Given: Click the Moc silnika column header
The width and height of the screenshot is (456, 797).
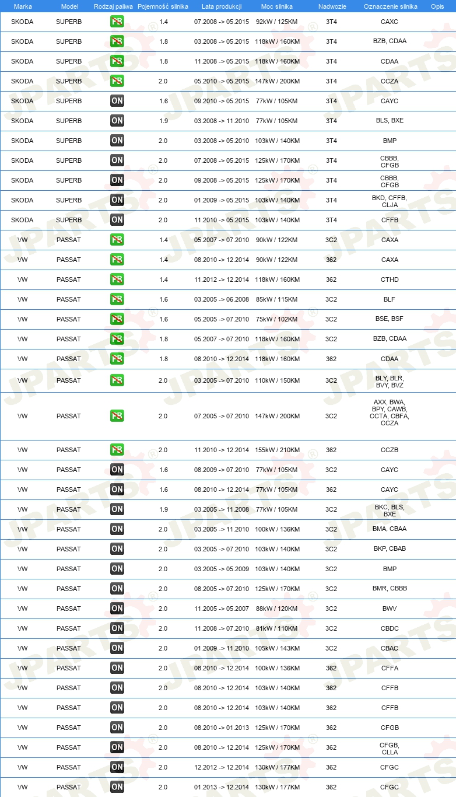Looking at the screenshot, I should [277, 6].
